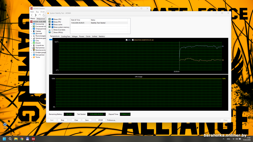
Task: Switch to the Cooling Fans tab
Action: (66, 36)
